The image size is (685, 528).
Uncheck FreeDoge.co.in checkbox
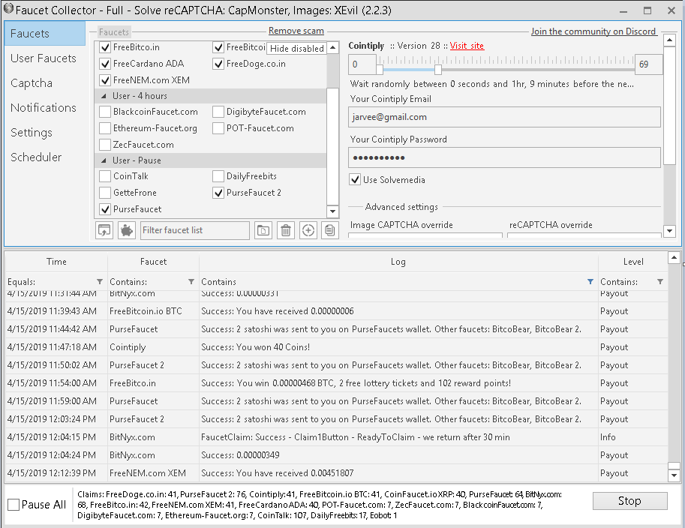click(218, 64)
